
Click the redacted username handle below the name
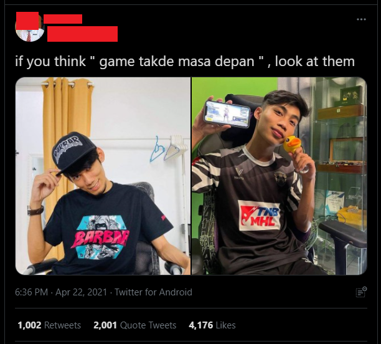(x=82, y=34)
